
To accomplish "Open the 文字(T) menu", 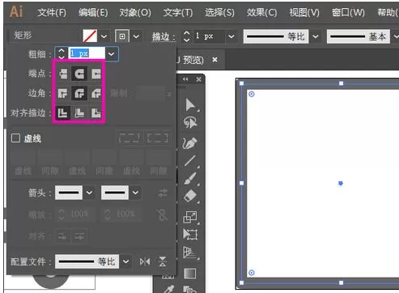I will tap(178, 12).
